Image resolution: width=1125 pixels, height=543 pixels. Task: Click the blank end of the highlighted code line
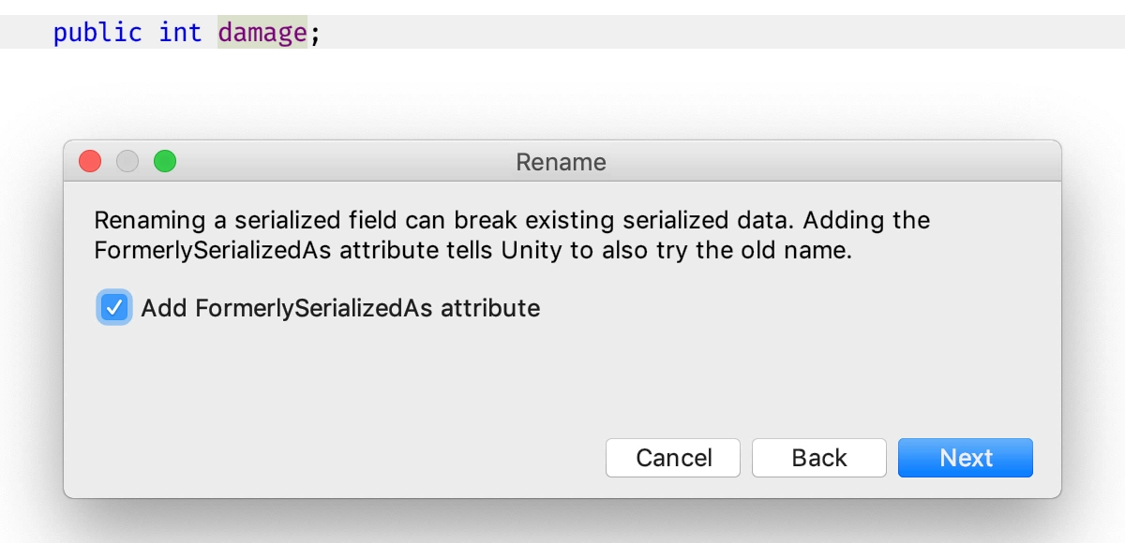pos(722,33)
